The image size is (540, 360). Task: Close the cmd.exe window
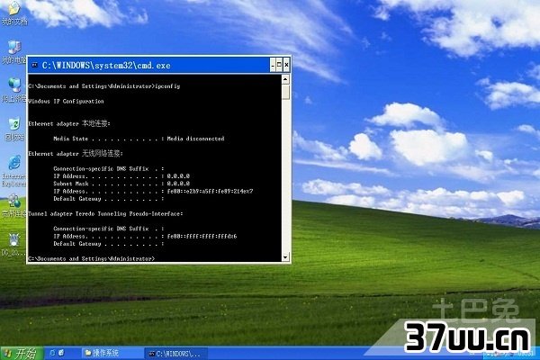[286, 65]
